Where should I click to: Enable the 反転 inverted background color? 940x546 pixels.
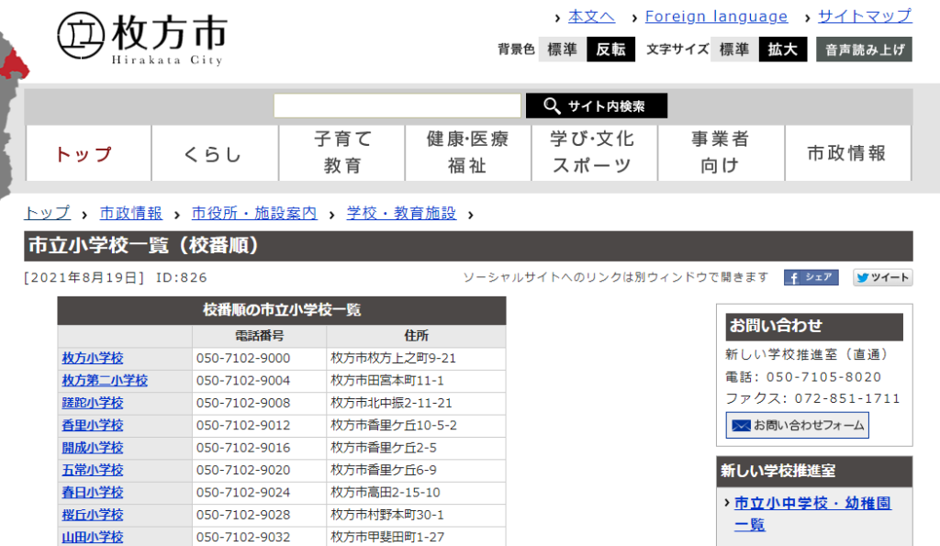point(610,49)
